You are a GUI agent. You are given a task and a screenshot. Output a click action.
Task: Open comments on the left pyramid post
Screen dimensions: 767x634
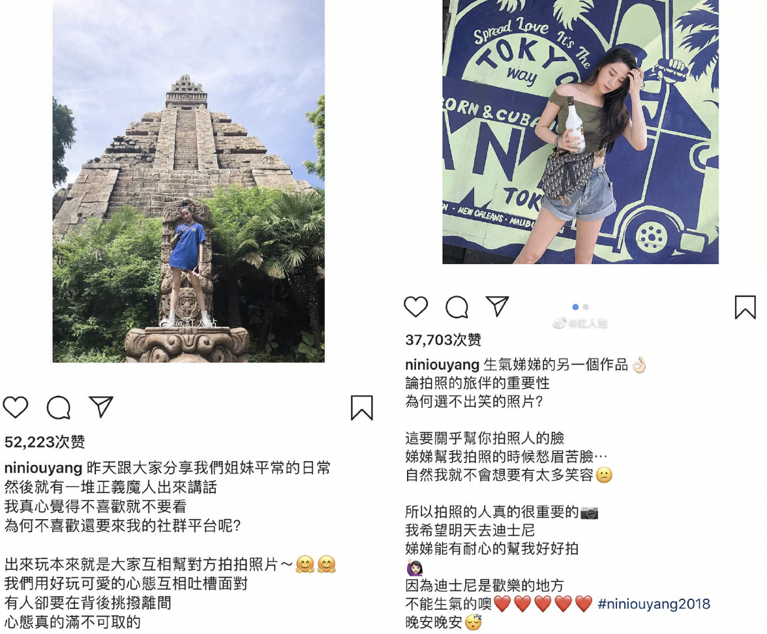pyautogui.click(x=59, y=407)
